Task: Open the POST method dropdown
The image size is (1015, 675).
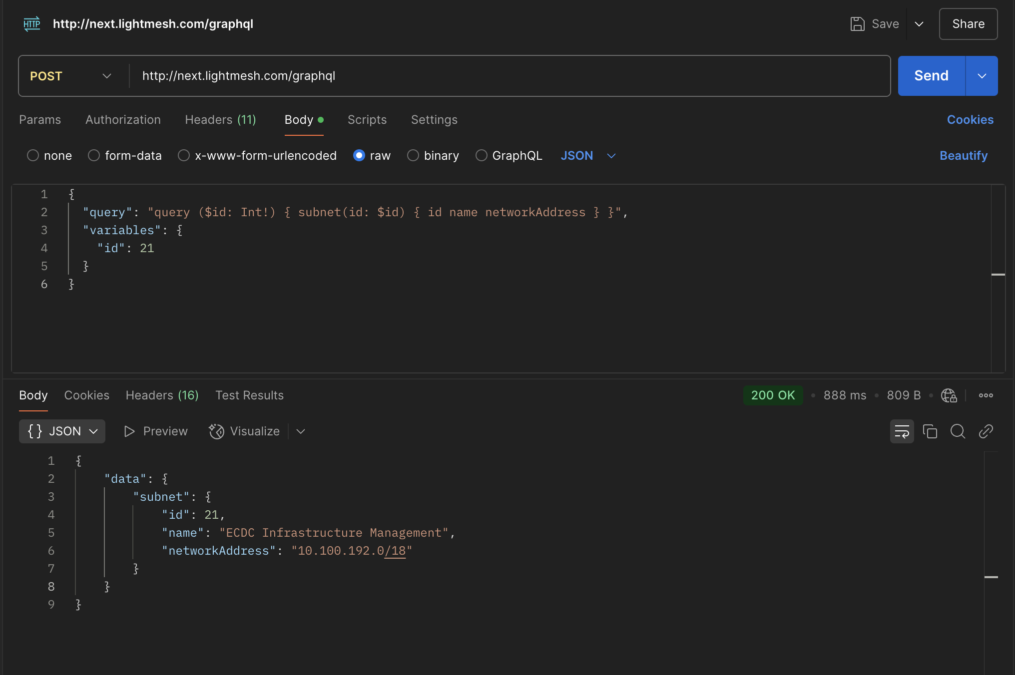Action: tap(71, 76)
